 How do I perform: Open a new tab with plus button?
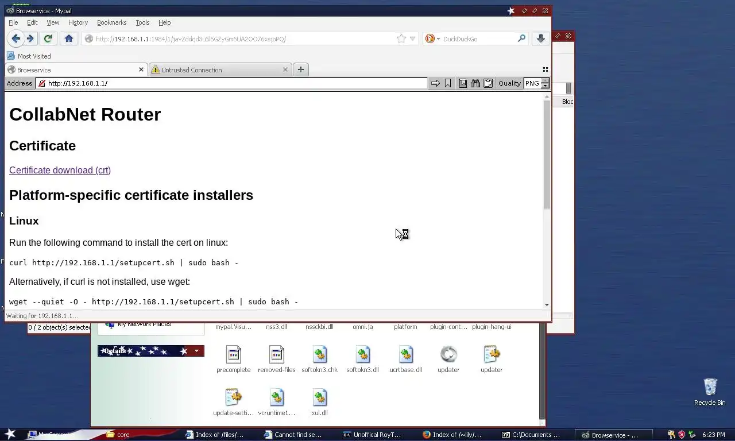click(300, 69)
